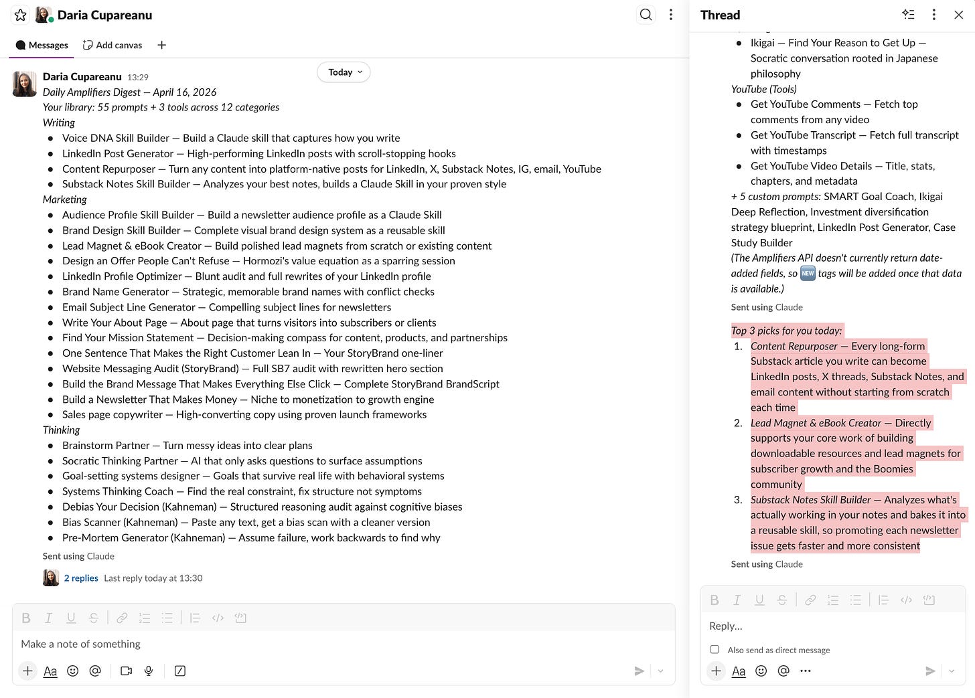
Task: Star the Daria Cupareanu conversation
Action: [x=20, y=15]
